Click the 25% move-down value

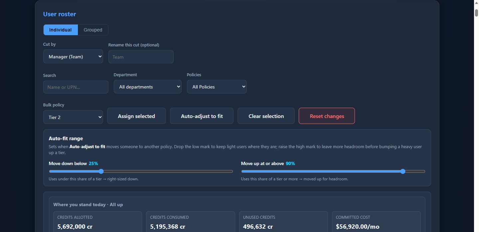coord(93,163)
